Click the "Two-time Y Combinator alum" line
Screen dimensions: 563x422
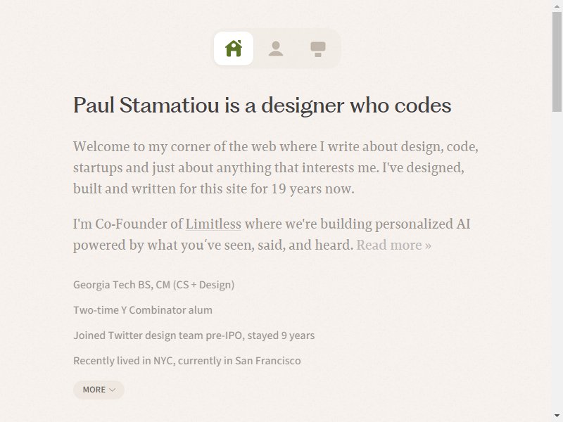pos(143,310)
